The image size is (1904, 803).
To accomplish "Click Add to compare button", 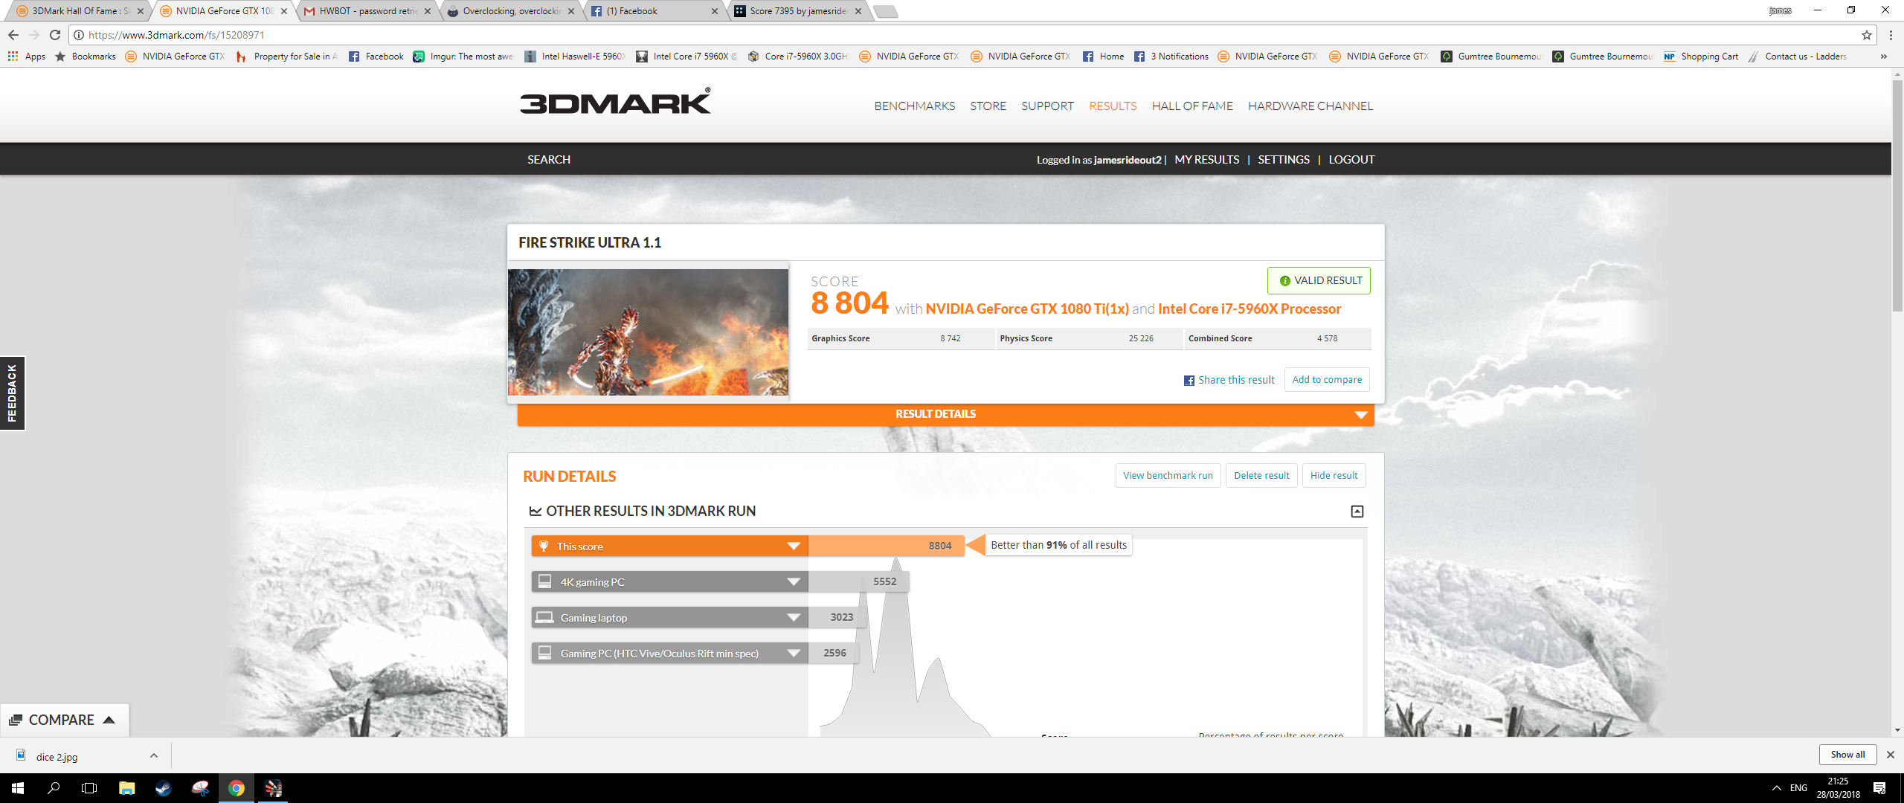I will tap(1327, 380).
